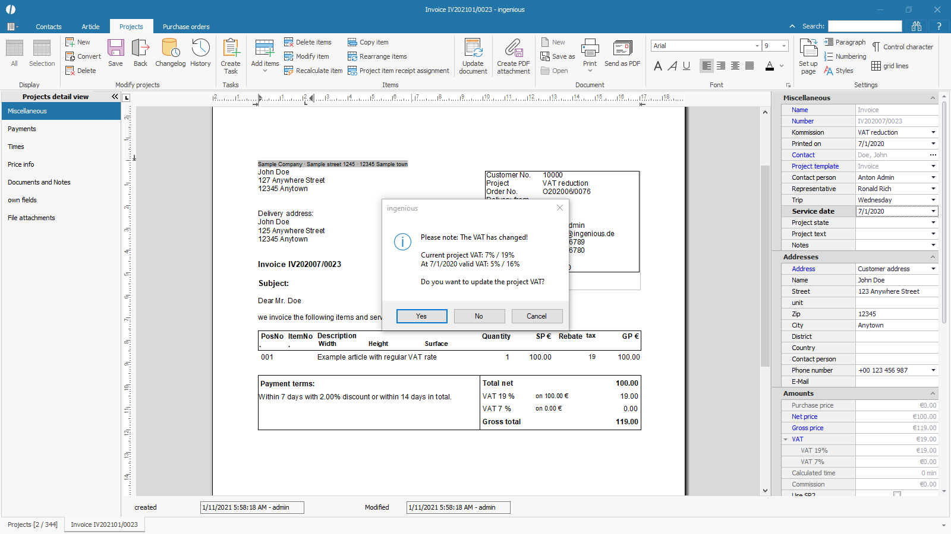Screen dimensions: 951x534
Task: Open the Changelog icon
Action: coord(170,52)
